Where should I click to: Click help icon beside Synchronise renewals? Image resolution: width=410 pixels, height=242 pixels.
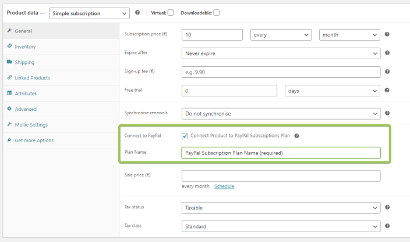[x=387, y=113]
